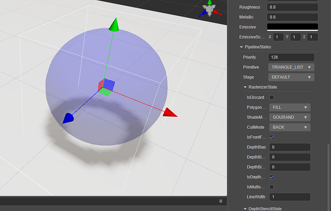
Task: Click the blue Z-axis gizmo arrow
Action: coord(68,118)
